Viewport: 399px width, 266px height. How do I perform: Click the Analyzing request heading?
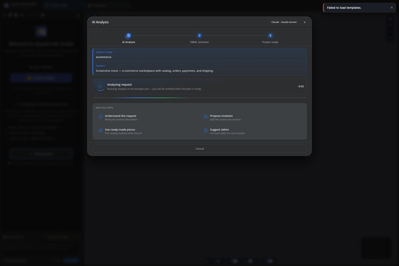pos(119,84)
